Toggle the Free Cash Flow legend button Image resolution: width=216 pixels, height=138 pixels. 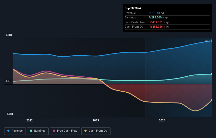pos(65,131)
